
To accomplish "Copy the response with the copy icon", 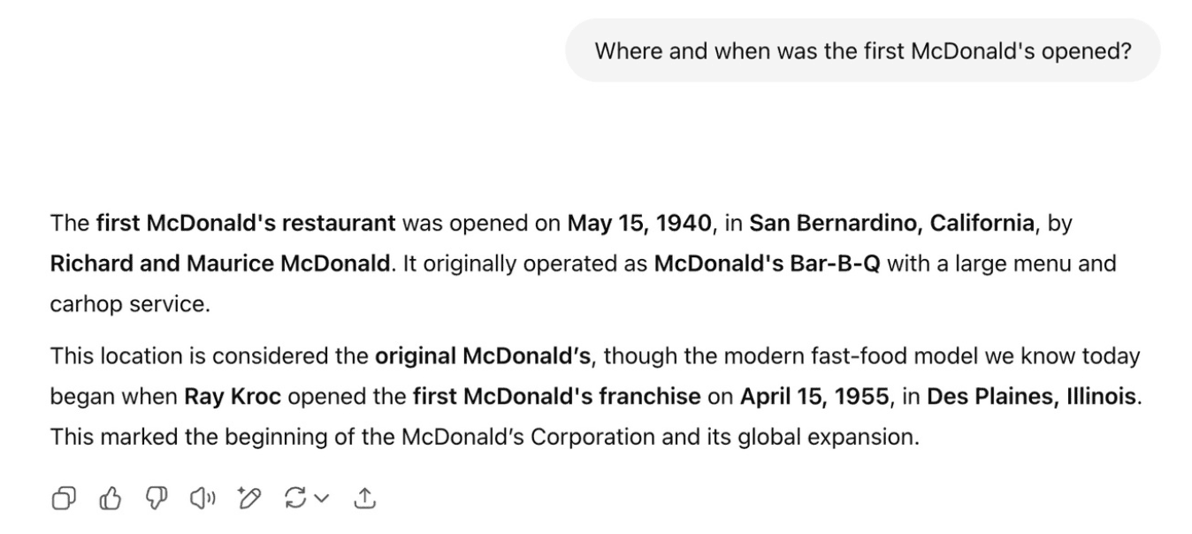I will click(64, 500).
